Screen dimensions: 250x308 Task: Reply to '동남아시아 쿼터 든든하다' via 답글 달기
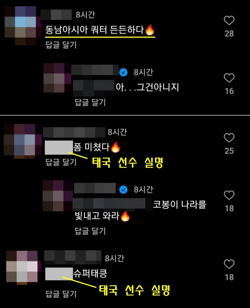pos(61,45)
